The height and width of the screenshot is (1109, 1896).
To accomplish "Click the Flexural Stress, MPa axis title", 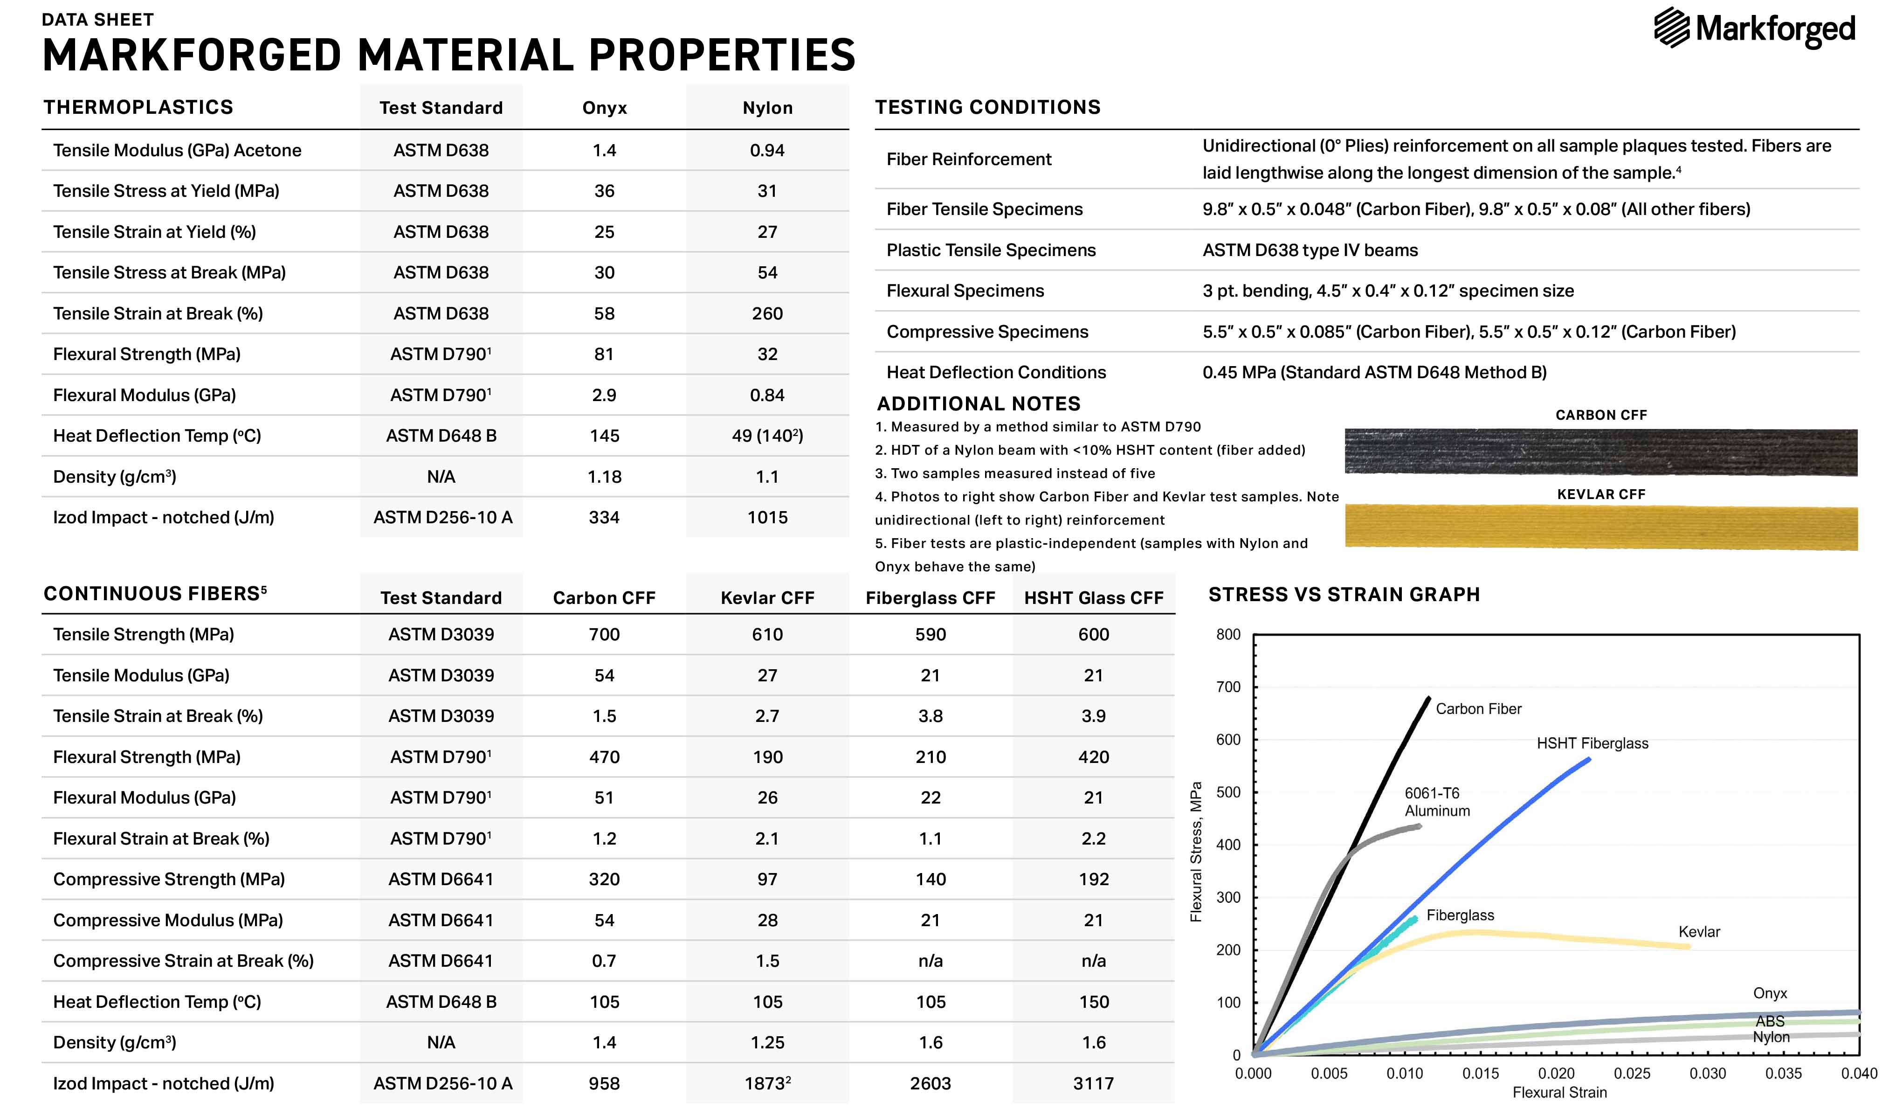I will coord(1195,852).
